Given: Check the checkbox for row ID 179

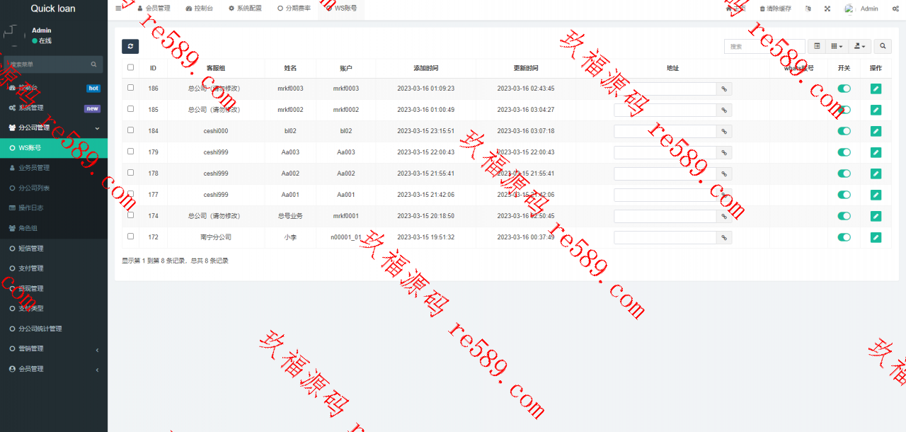Looking at the screenshot, I should tap(130, 152).
